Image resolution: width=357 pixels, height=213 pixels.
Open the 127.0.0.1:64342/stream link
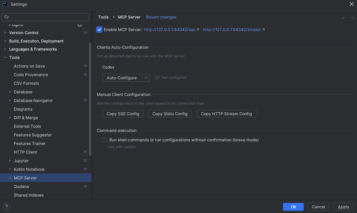[234, 30]
